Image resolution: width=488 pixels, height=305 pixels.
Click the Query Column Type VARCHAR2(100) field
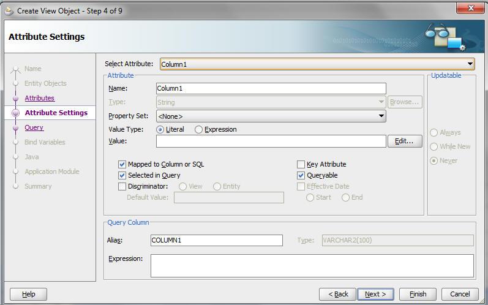tap(398, 240)
